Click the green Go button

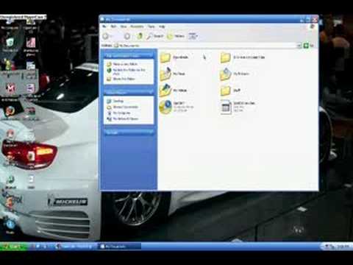(309, 46)
